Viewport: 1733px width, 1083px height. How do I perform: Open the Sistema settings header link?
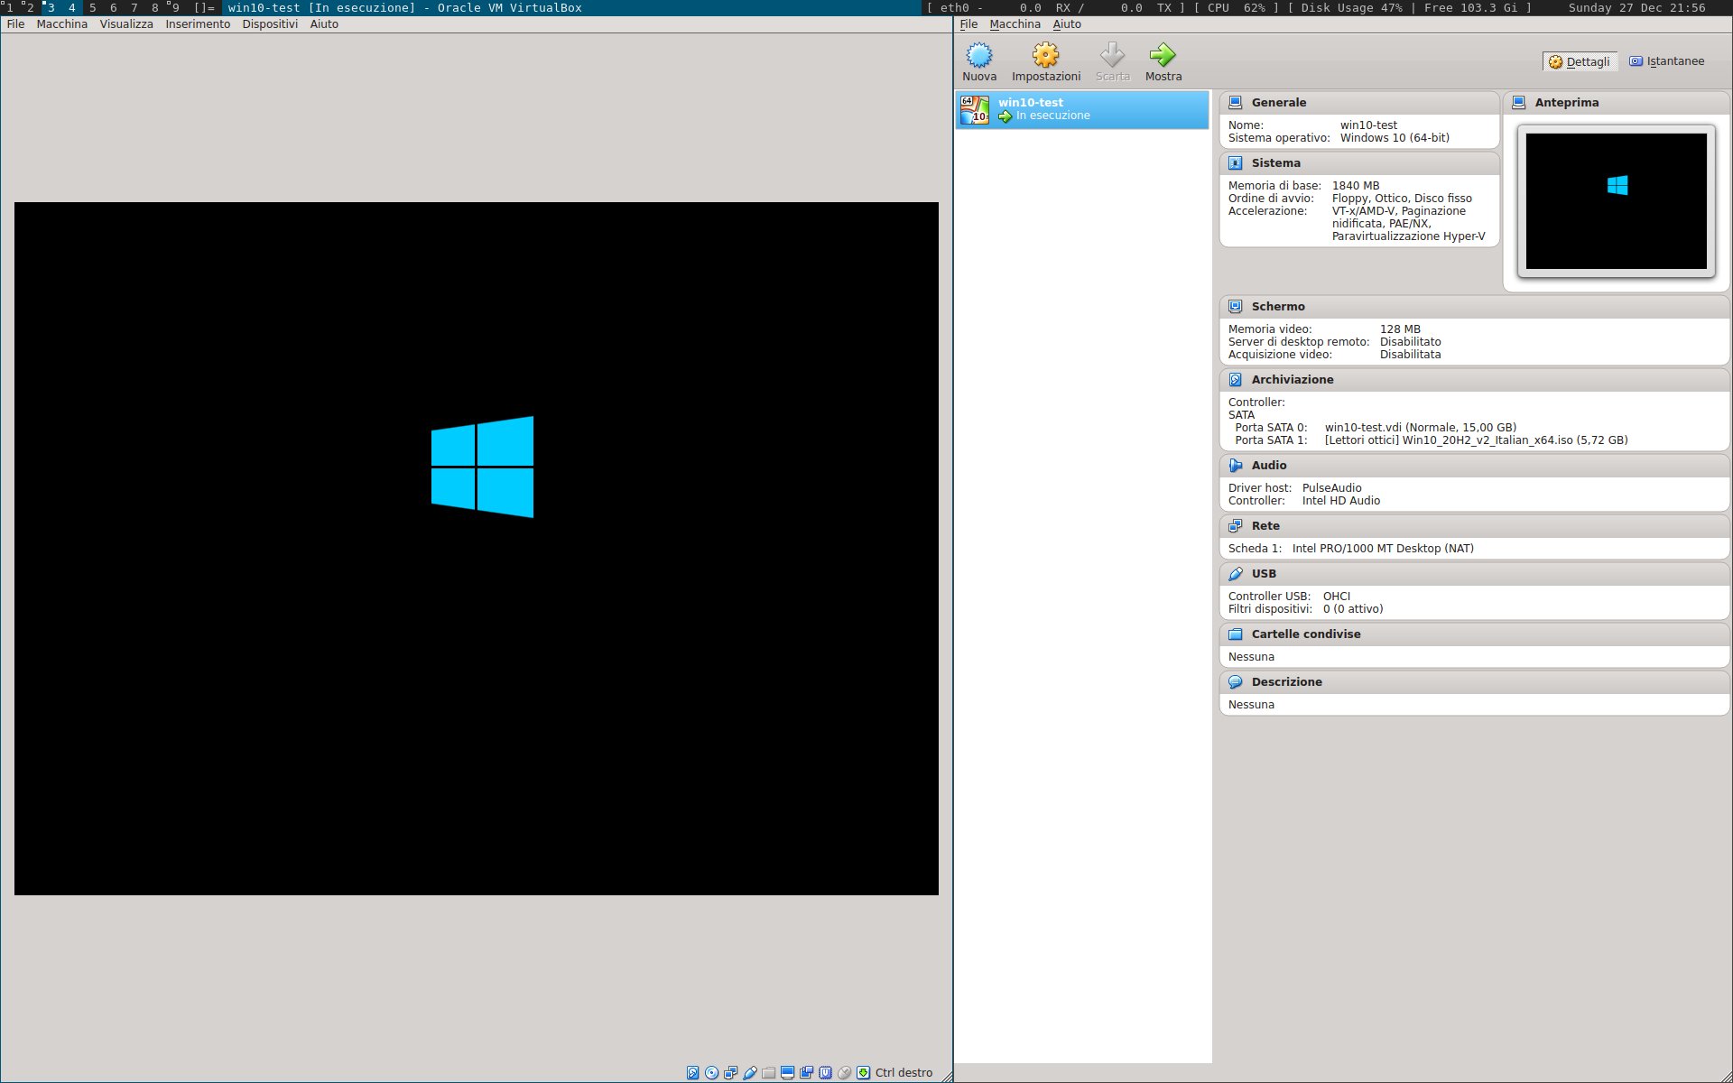coord(1275,163)
